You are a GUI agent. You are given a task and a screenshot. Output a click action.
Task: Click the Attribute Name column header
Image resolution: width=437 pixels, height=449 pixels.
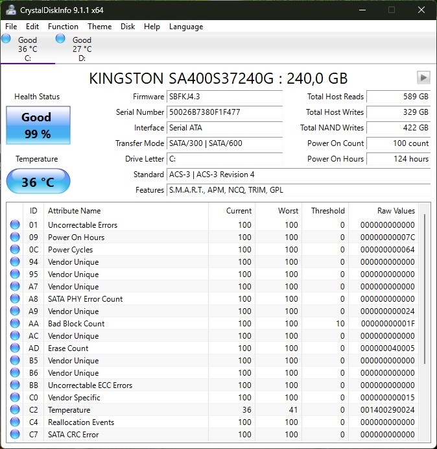tap(126, 211)
